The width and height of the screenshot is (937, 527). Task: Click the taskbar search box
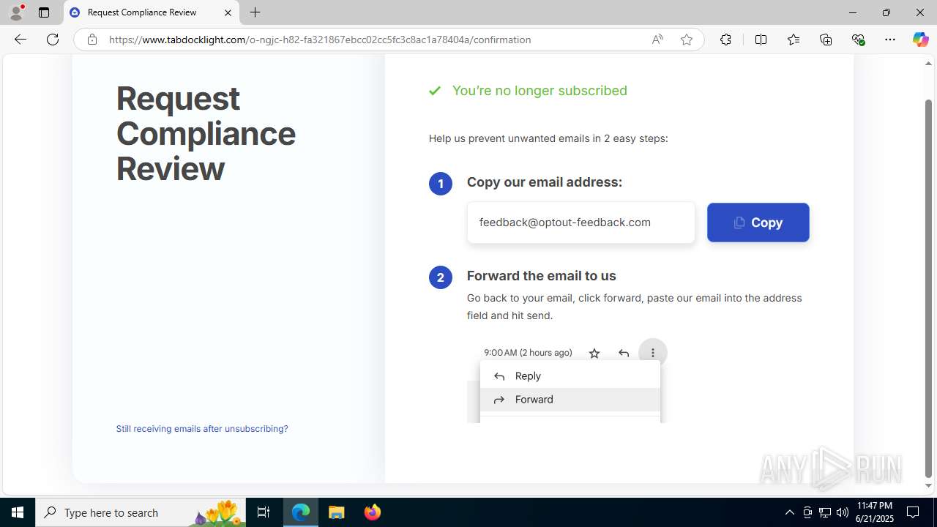click(x=141, y=512)
